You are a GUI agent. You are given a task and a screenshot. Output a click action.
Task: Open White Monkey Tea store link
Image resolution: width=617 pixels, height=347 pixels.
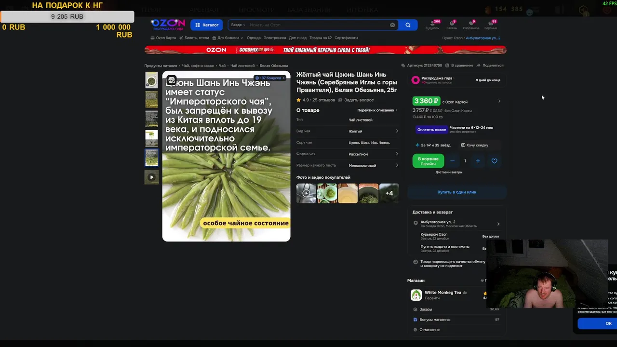(443, 293)
